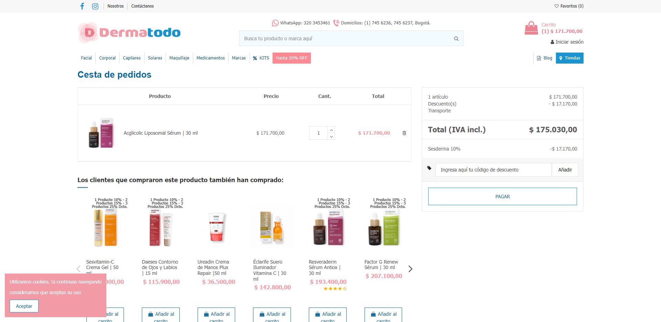Open the Dermatodo Instagram icon

(x=95, y=6)
